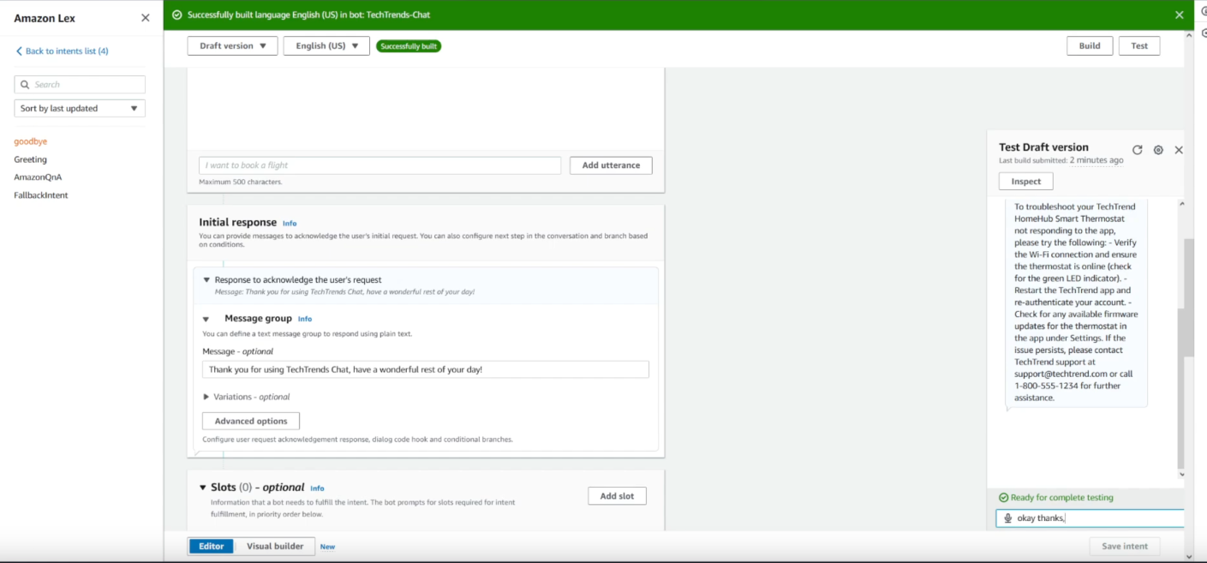Close the Amazon Lex sidebar

pos(145,18)
